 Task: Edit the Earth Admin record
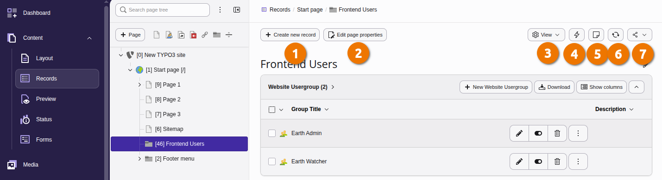(x=519, y=133)
